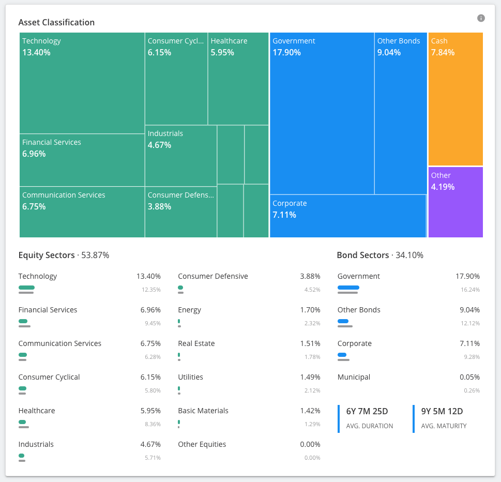Image resolution: width=501 pixels, height=482 pixels.
Task: Click the Financial Services 9.45% benchmark value
Action: pos(153,323)
